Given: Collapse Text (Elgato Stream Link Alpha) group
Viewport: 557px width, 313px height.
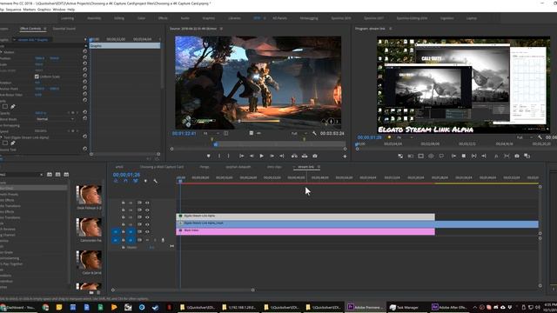Looking at the screenshot, I should (1, 137).
